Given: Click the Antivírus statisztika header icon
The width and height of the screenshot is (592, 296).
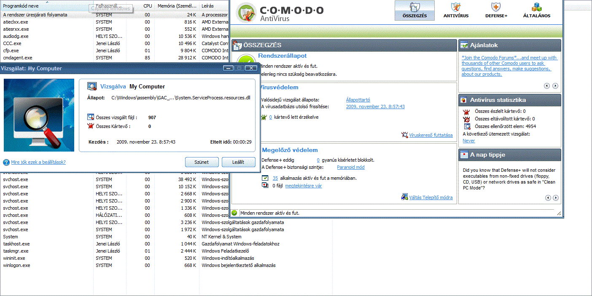Looking at the screenshot, I should coord(464,100).
